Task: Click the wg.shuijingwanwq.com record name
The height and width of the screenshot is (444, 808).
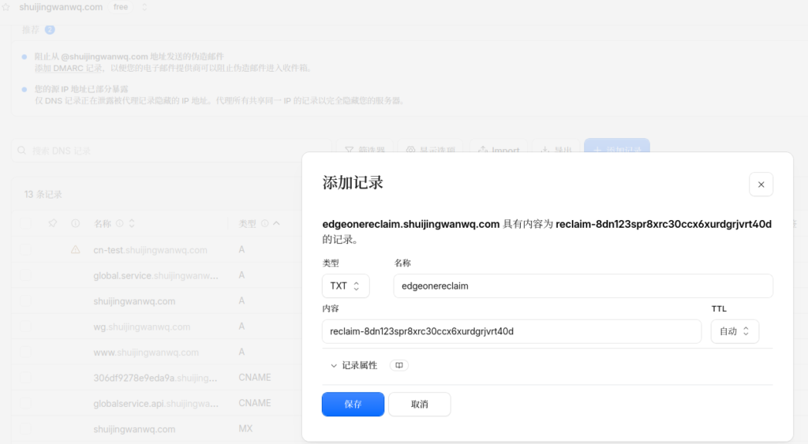Action: click(x=142, y=326)
